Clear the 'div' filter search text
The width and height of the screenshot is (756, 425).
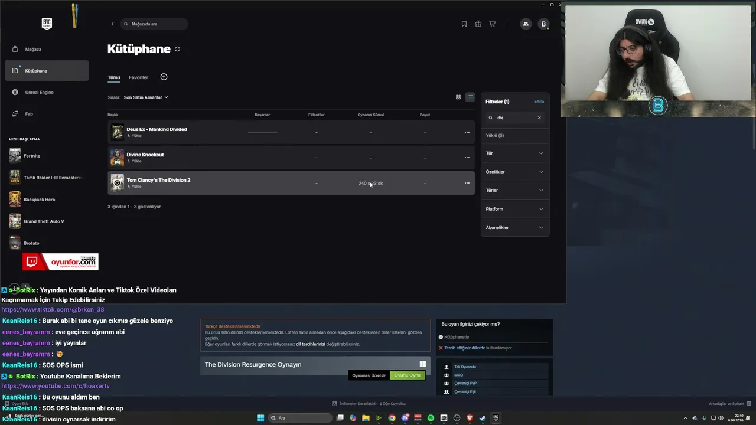[x=539, y=118]
